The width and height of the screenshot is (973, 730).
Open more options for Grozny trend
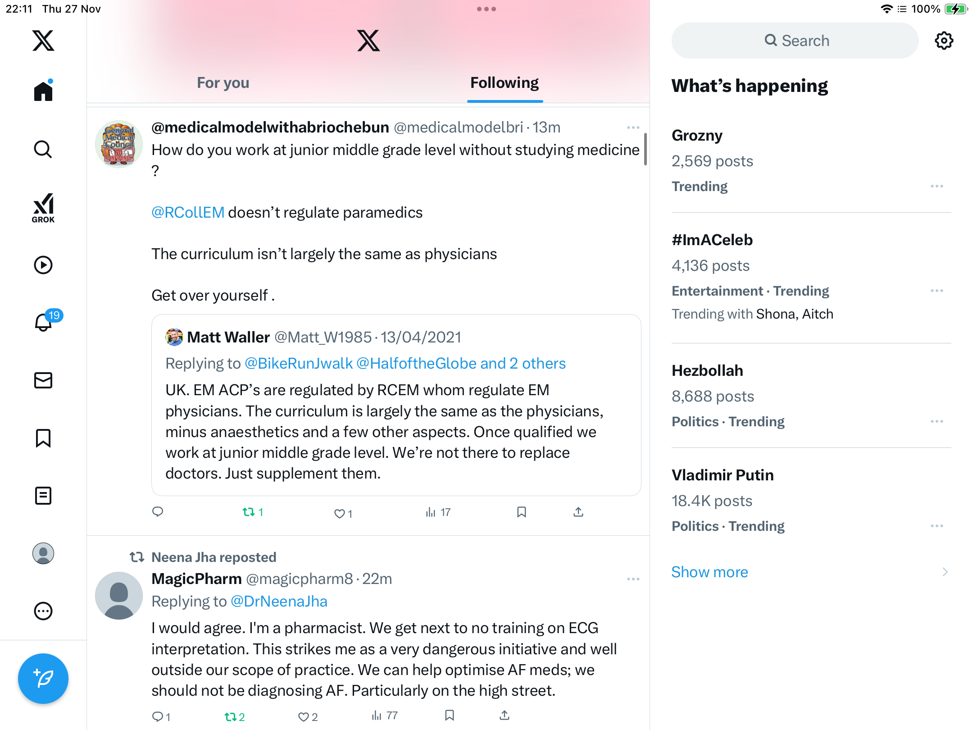click(x=937, y=186)
